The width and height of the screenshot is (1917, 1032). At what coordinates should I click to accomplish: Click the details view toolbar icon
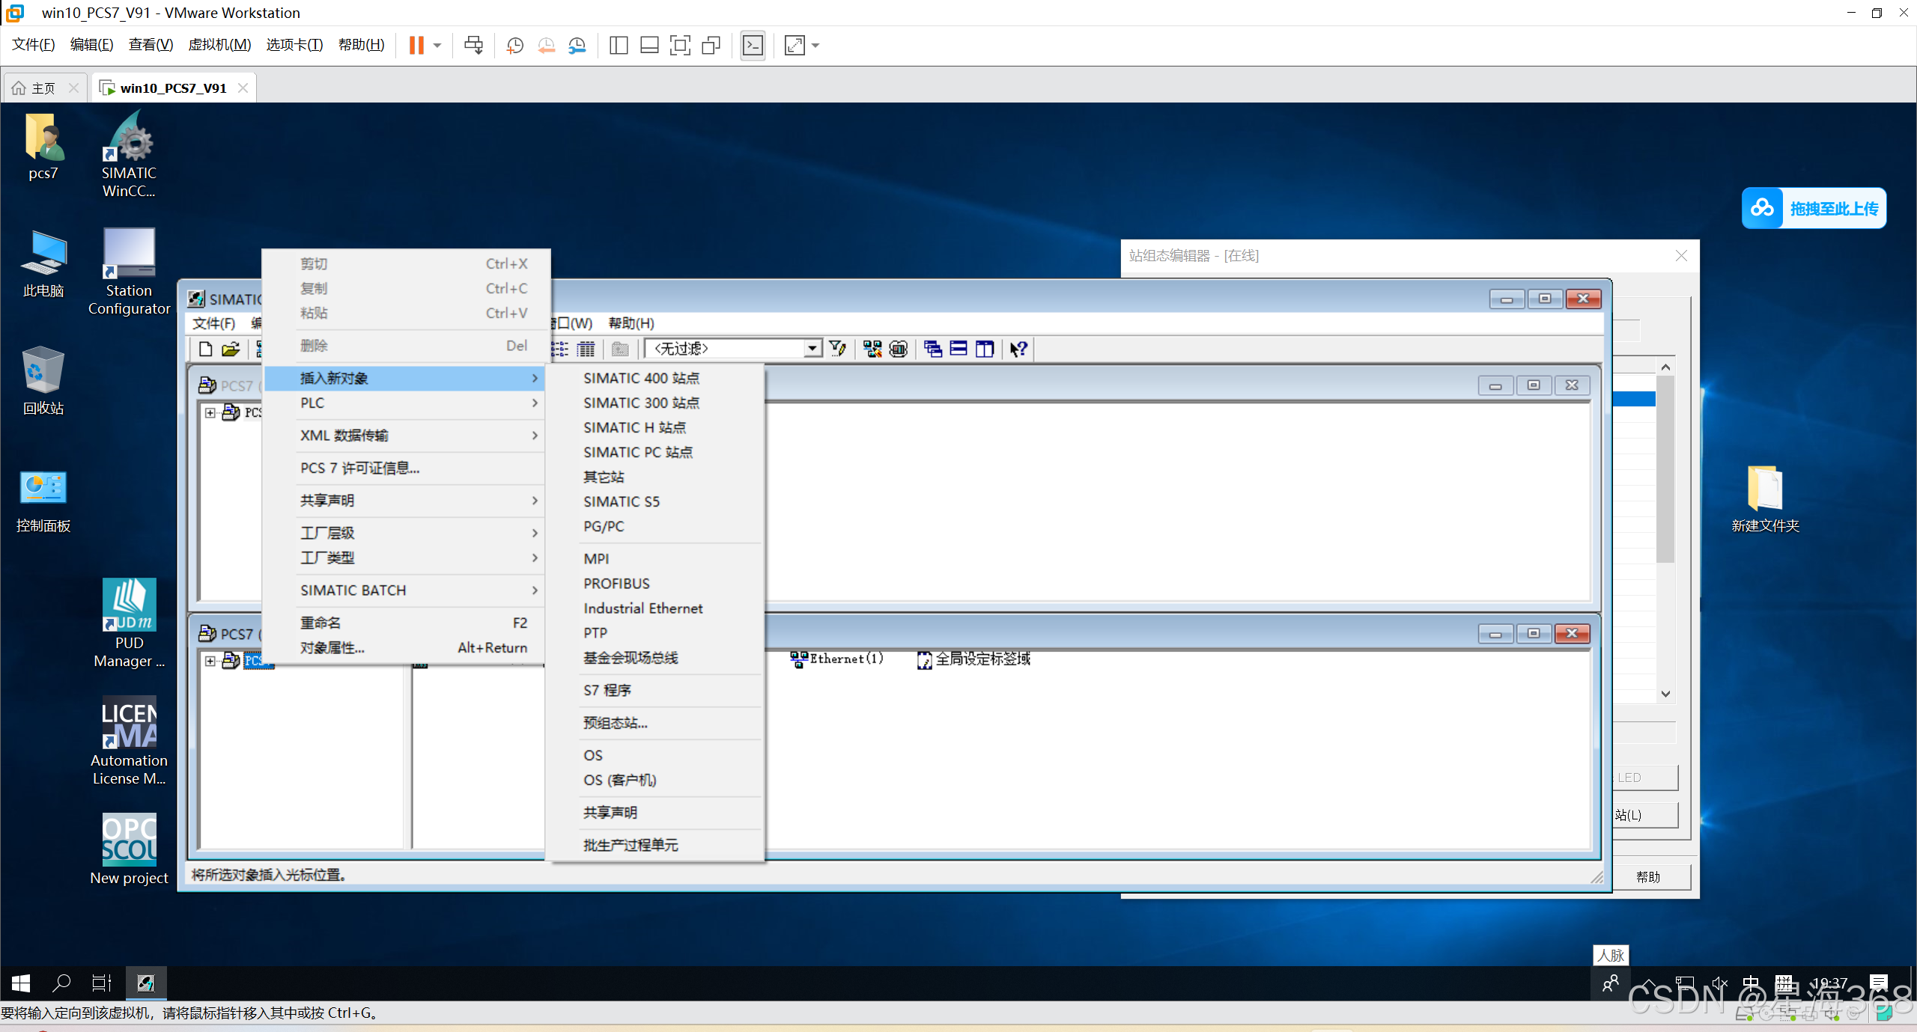(586, 349)
